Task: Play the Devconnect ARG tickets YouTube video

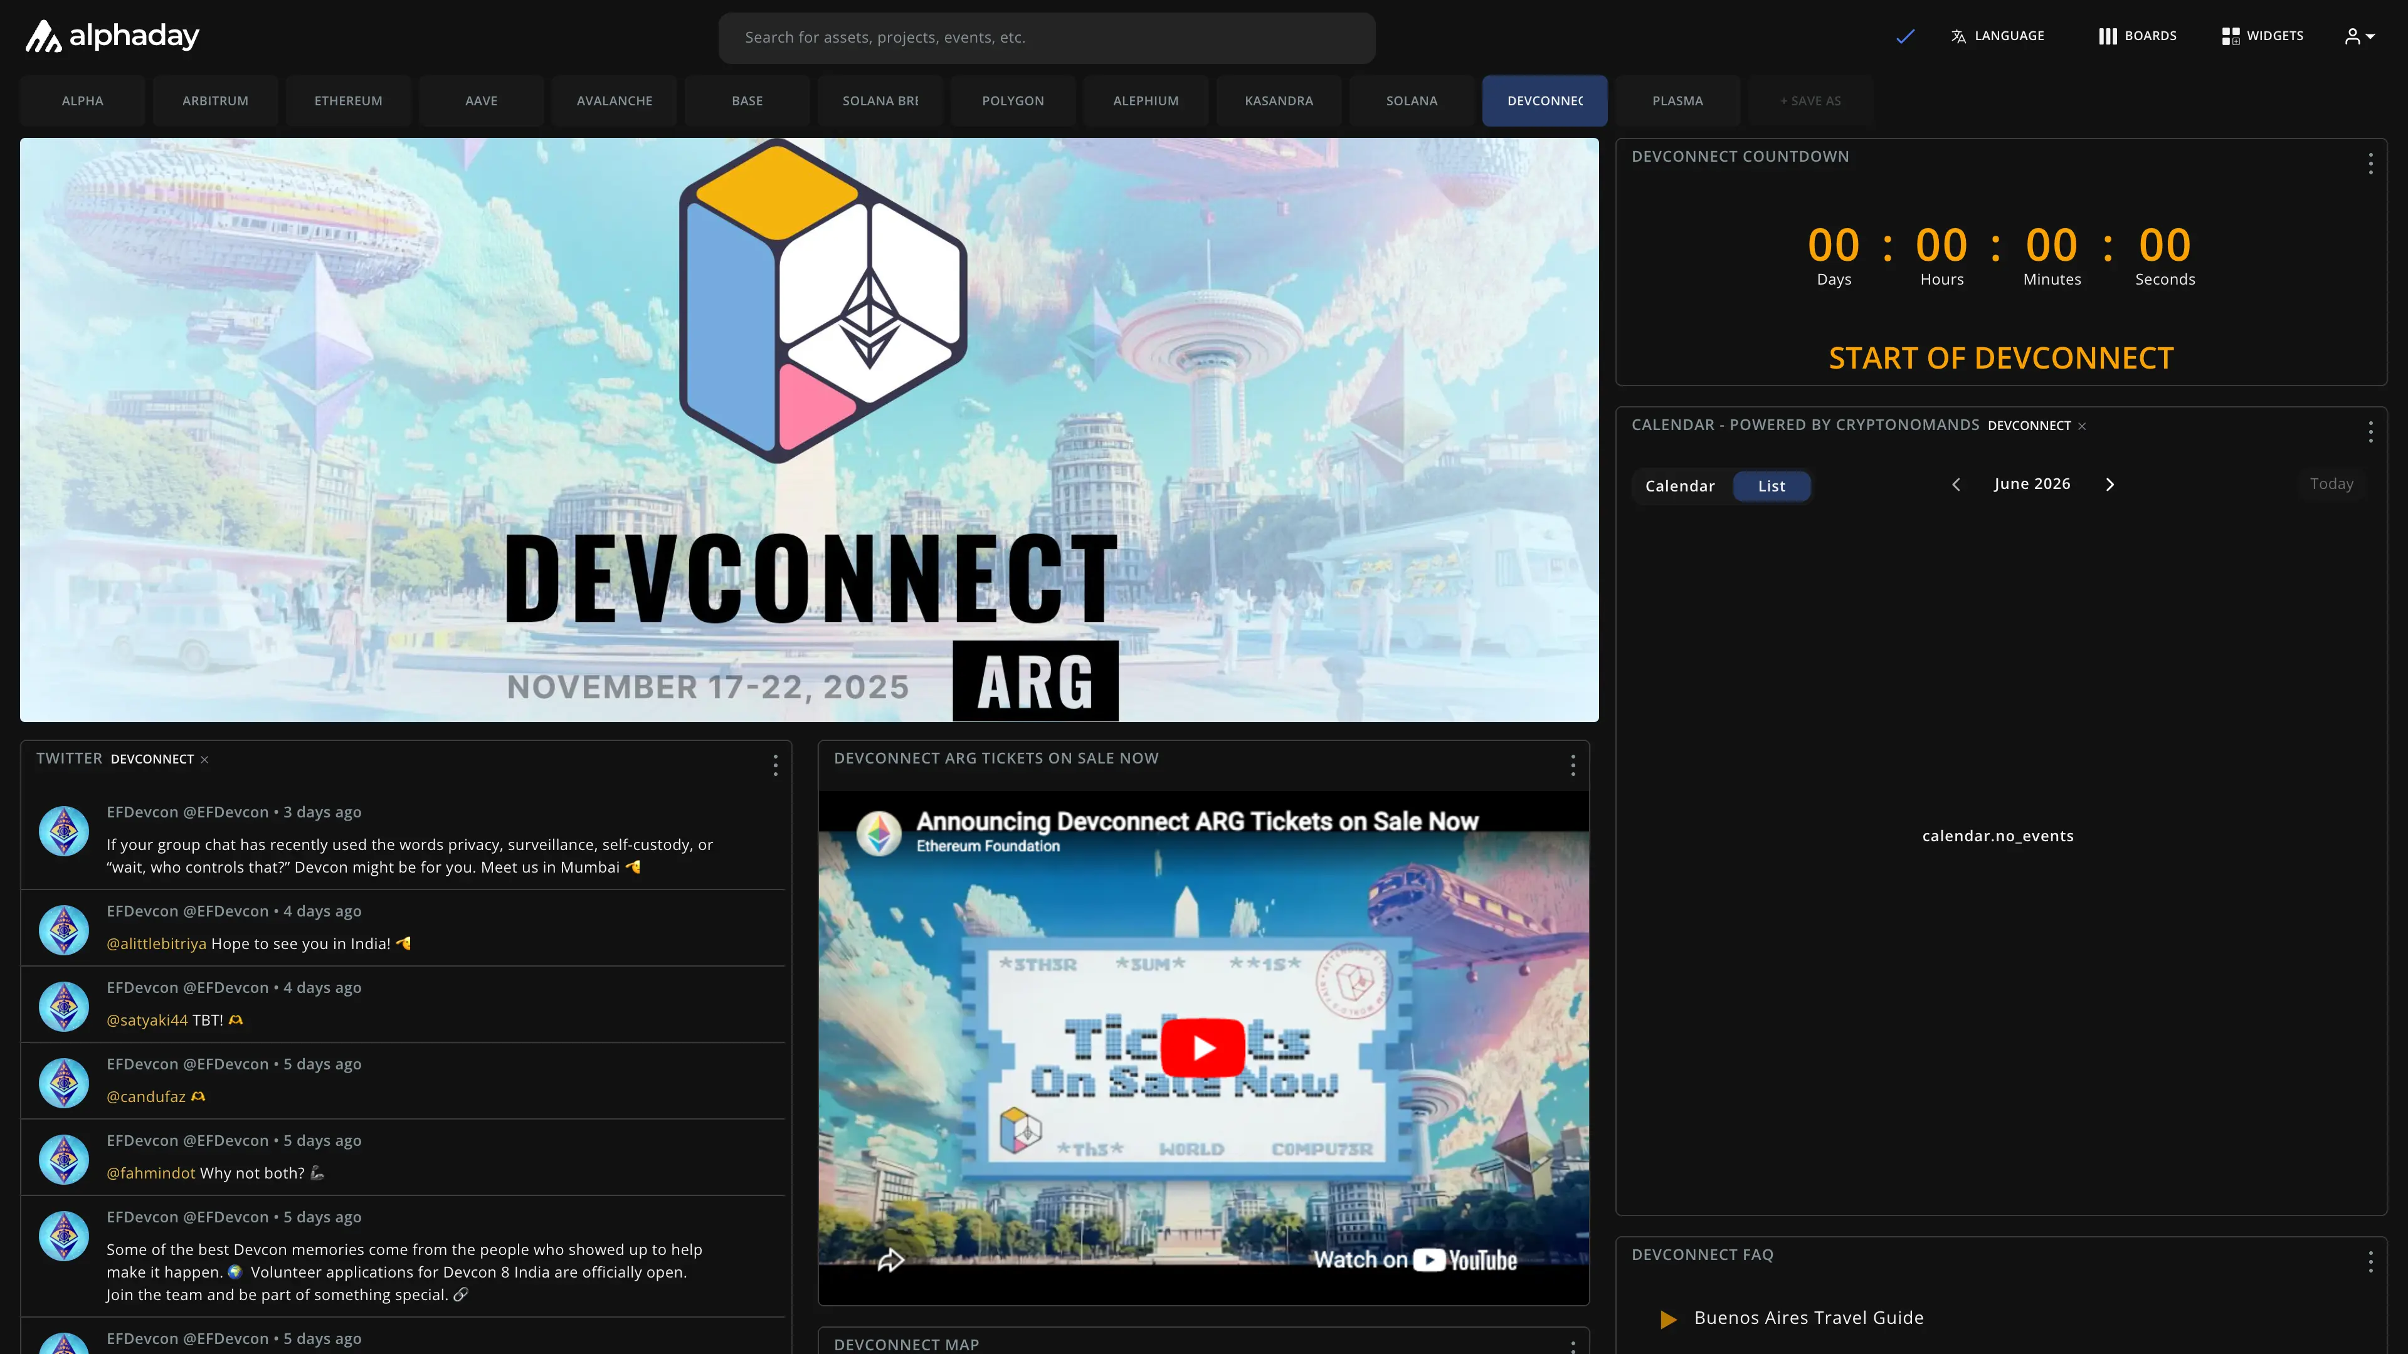Action: pos(1203,1047)
